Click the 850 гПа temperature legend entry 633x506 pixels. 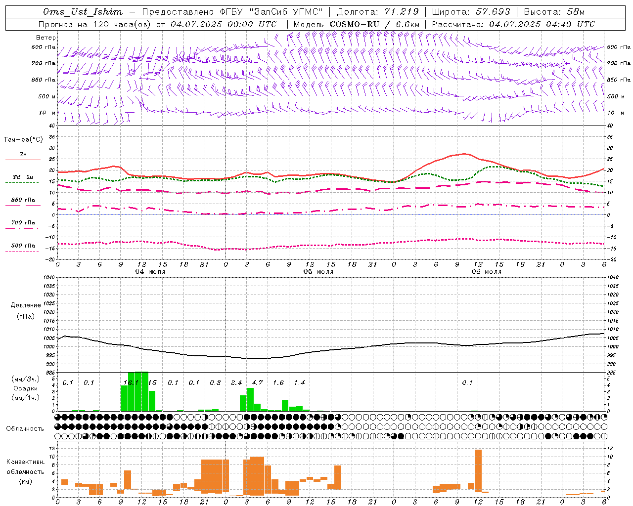(x=23, y=200)
